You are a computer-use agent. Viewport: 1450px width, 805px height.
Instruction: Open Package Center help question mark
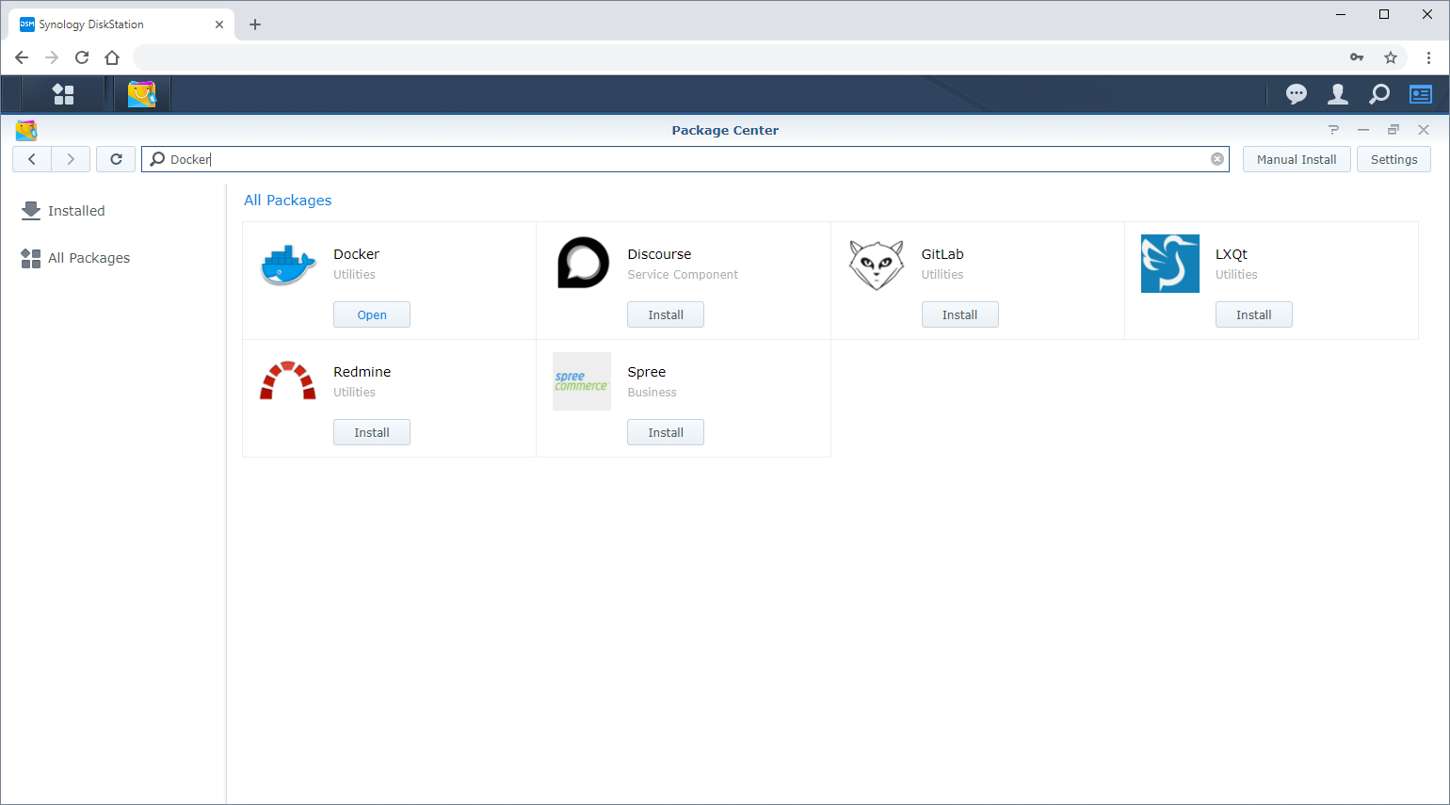point(1333,130)
